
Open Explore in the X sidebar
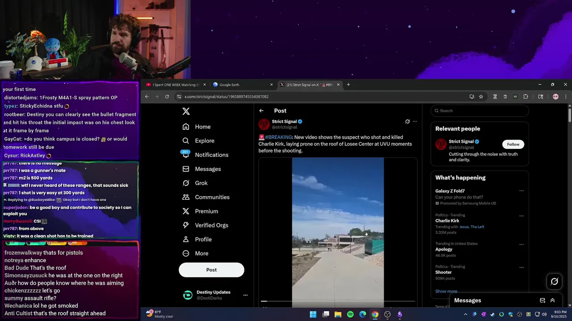tap(198, 141)
